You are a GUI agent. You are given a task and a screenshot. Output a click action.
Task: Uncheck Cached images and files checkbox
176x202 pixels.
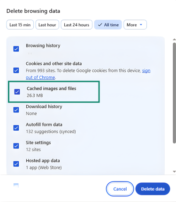pyautogui.click(x=17, y=92)
